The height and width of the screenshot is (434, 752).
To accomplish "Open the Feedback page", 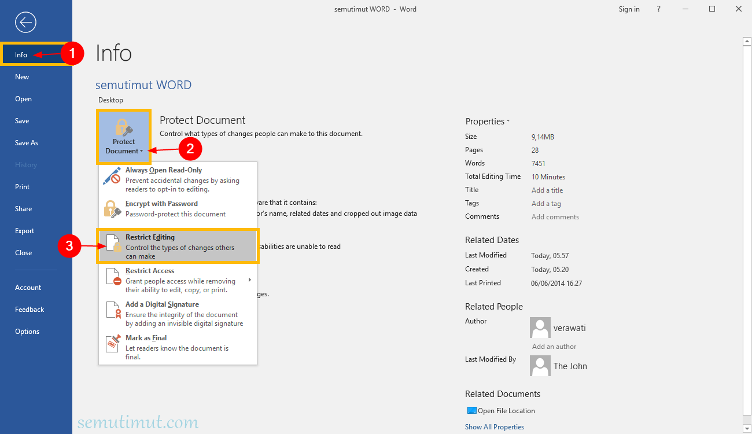I will (x=36, y=310).
